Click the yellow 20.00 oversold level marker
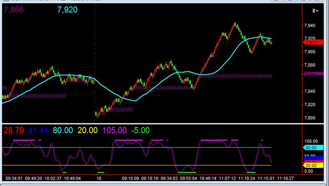Screen dimensions: 329x186 [313, 165]
